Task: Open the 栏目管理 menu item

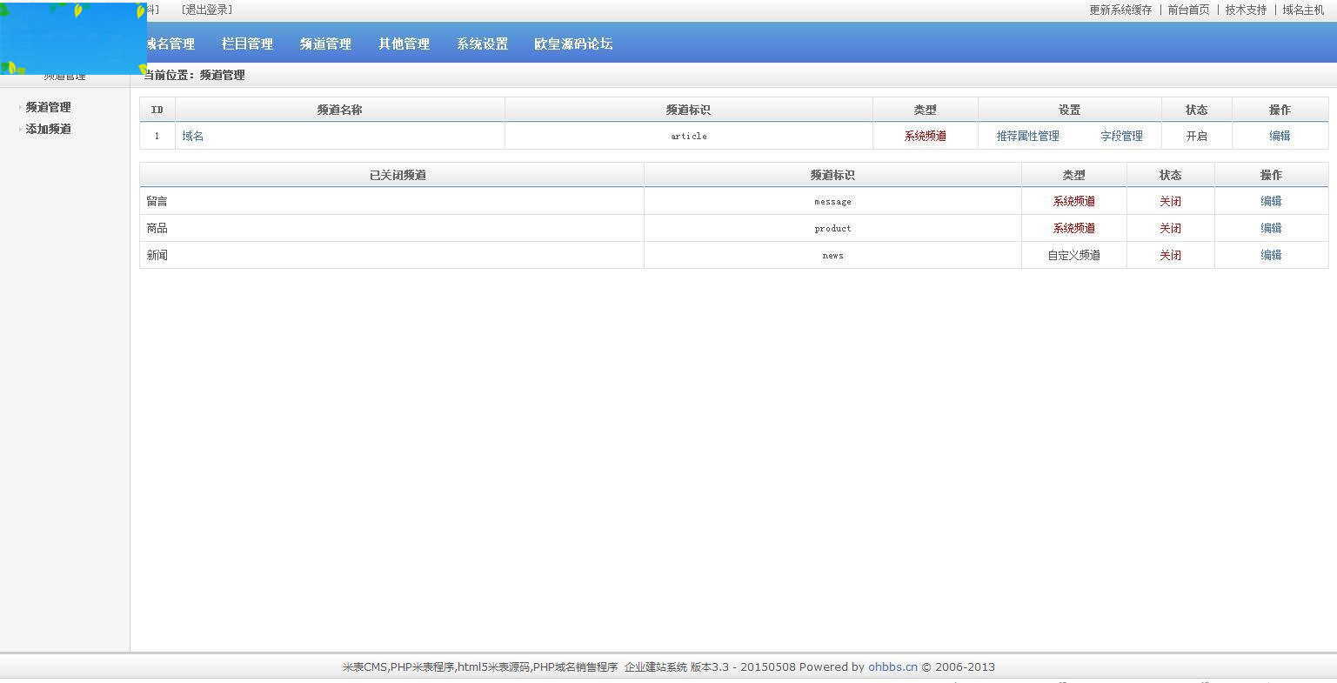Action: [x=246, y=43]
